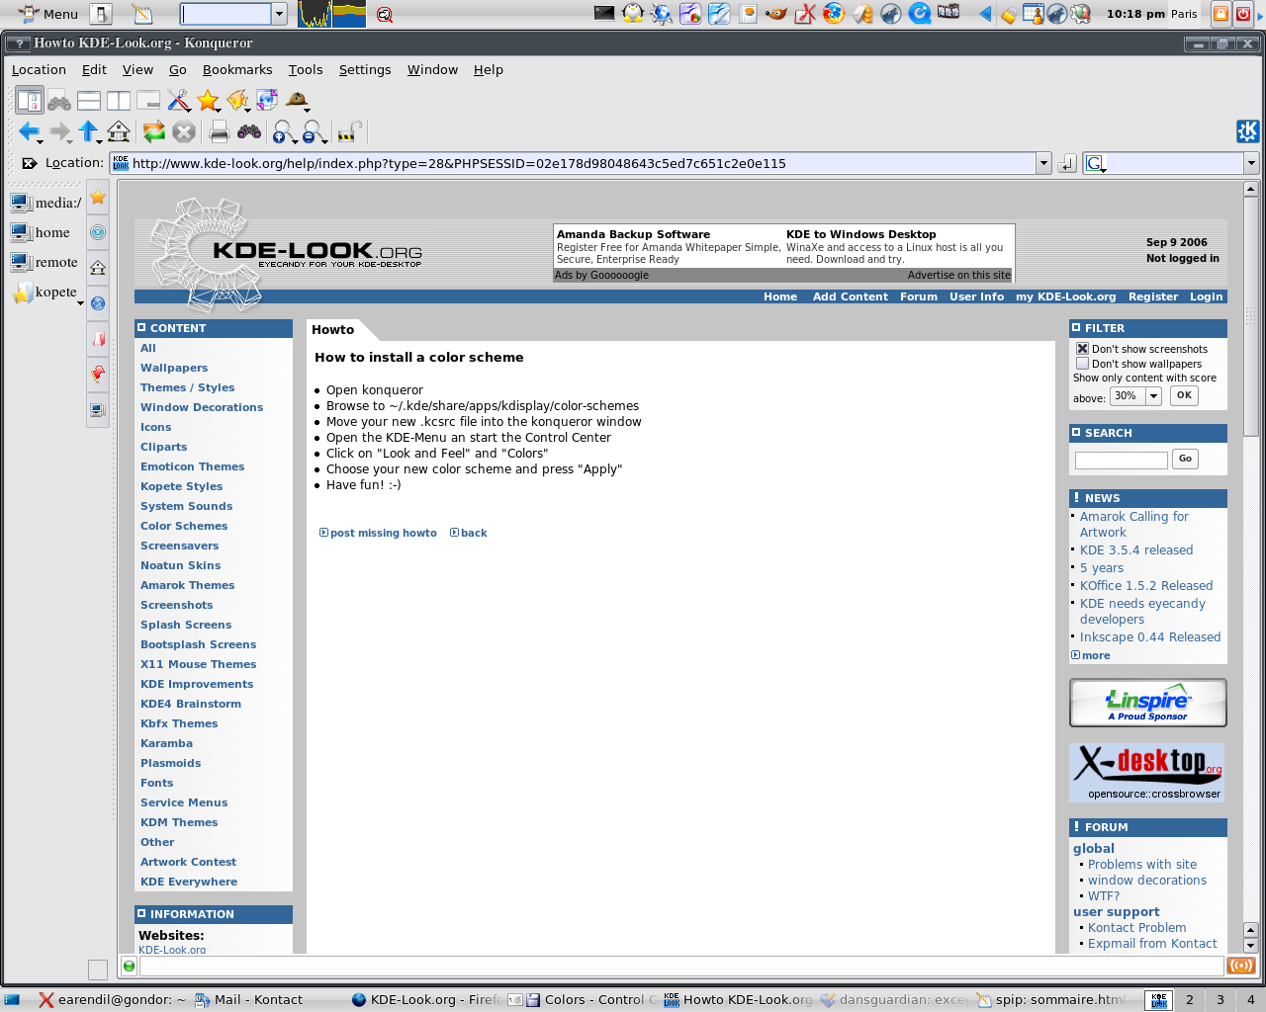1266x1012 pixels.
Task: Open the Tools menu
Action: (x=306, y=69)
